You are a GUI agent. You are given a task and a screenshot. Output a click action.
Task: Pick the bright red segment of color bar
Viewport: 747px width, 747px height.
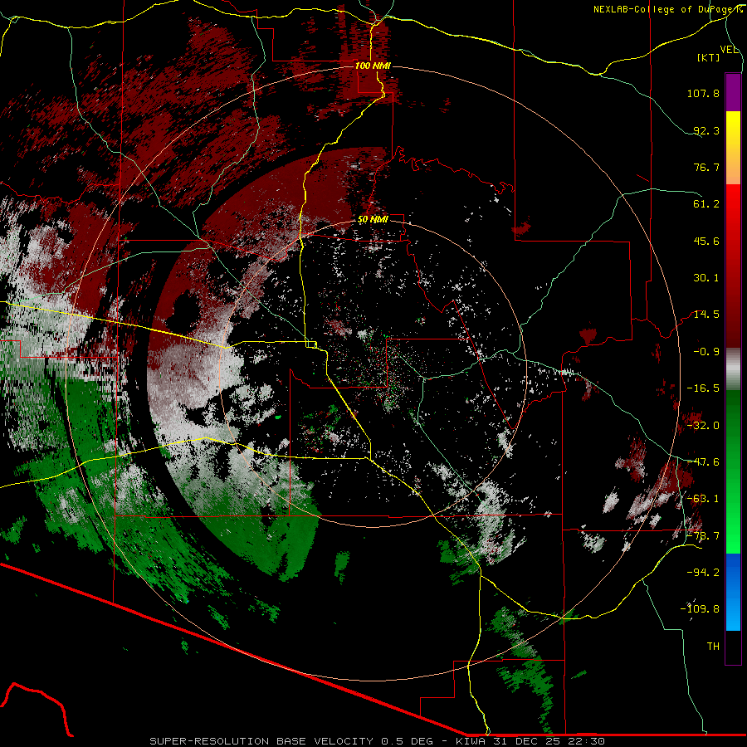[x=733, y=205]
